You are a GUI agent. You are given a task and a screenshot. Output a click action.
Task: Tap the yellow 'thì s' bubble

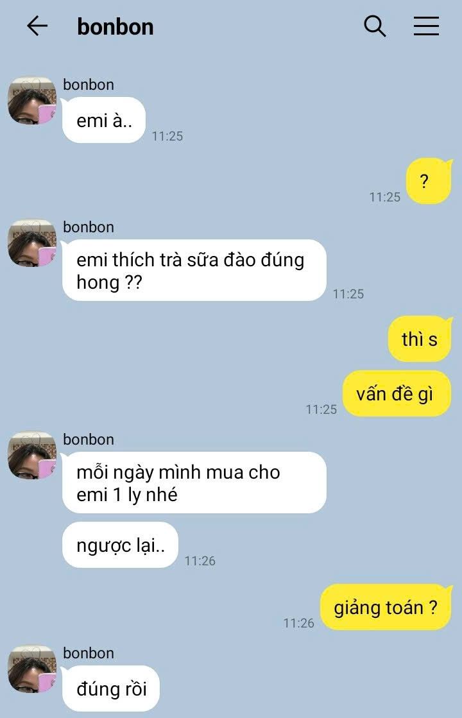click(x=420, y=339)
